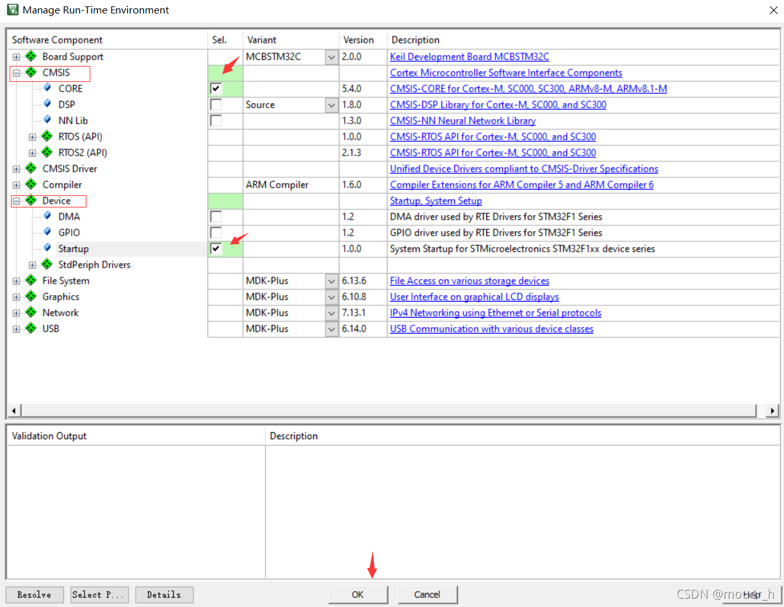
Task: Open the USB MDK-Plus variant dropdown
Action: click(331, 329)
